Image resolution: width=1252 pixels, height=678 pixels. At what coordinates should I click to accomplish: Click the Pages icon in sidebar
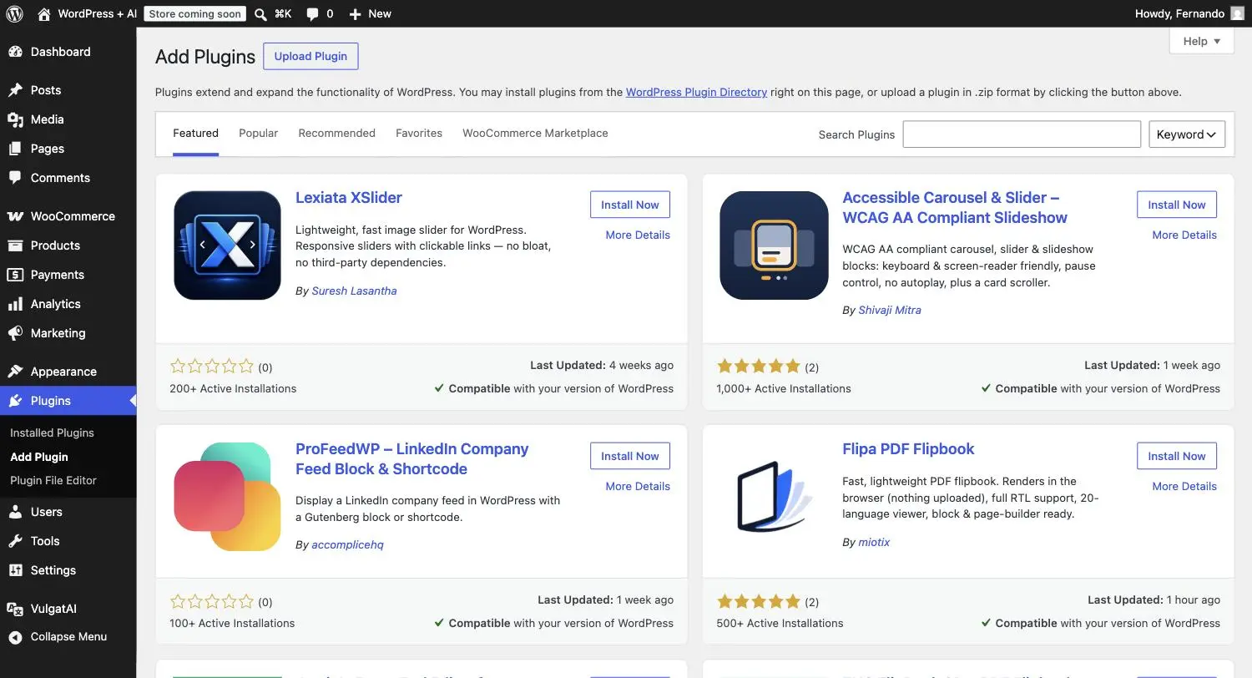pos(15,149)
